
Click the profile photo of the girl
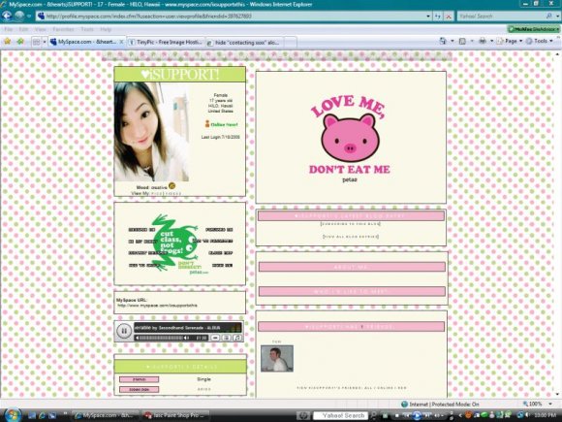[151, 131]
